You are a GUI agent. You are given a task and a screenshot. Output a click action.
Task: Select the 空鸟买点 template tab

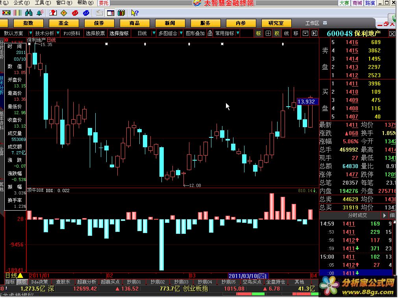pyautogui.click(x=252, y=282)
